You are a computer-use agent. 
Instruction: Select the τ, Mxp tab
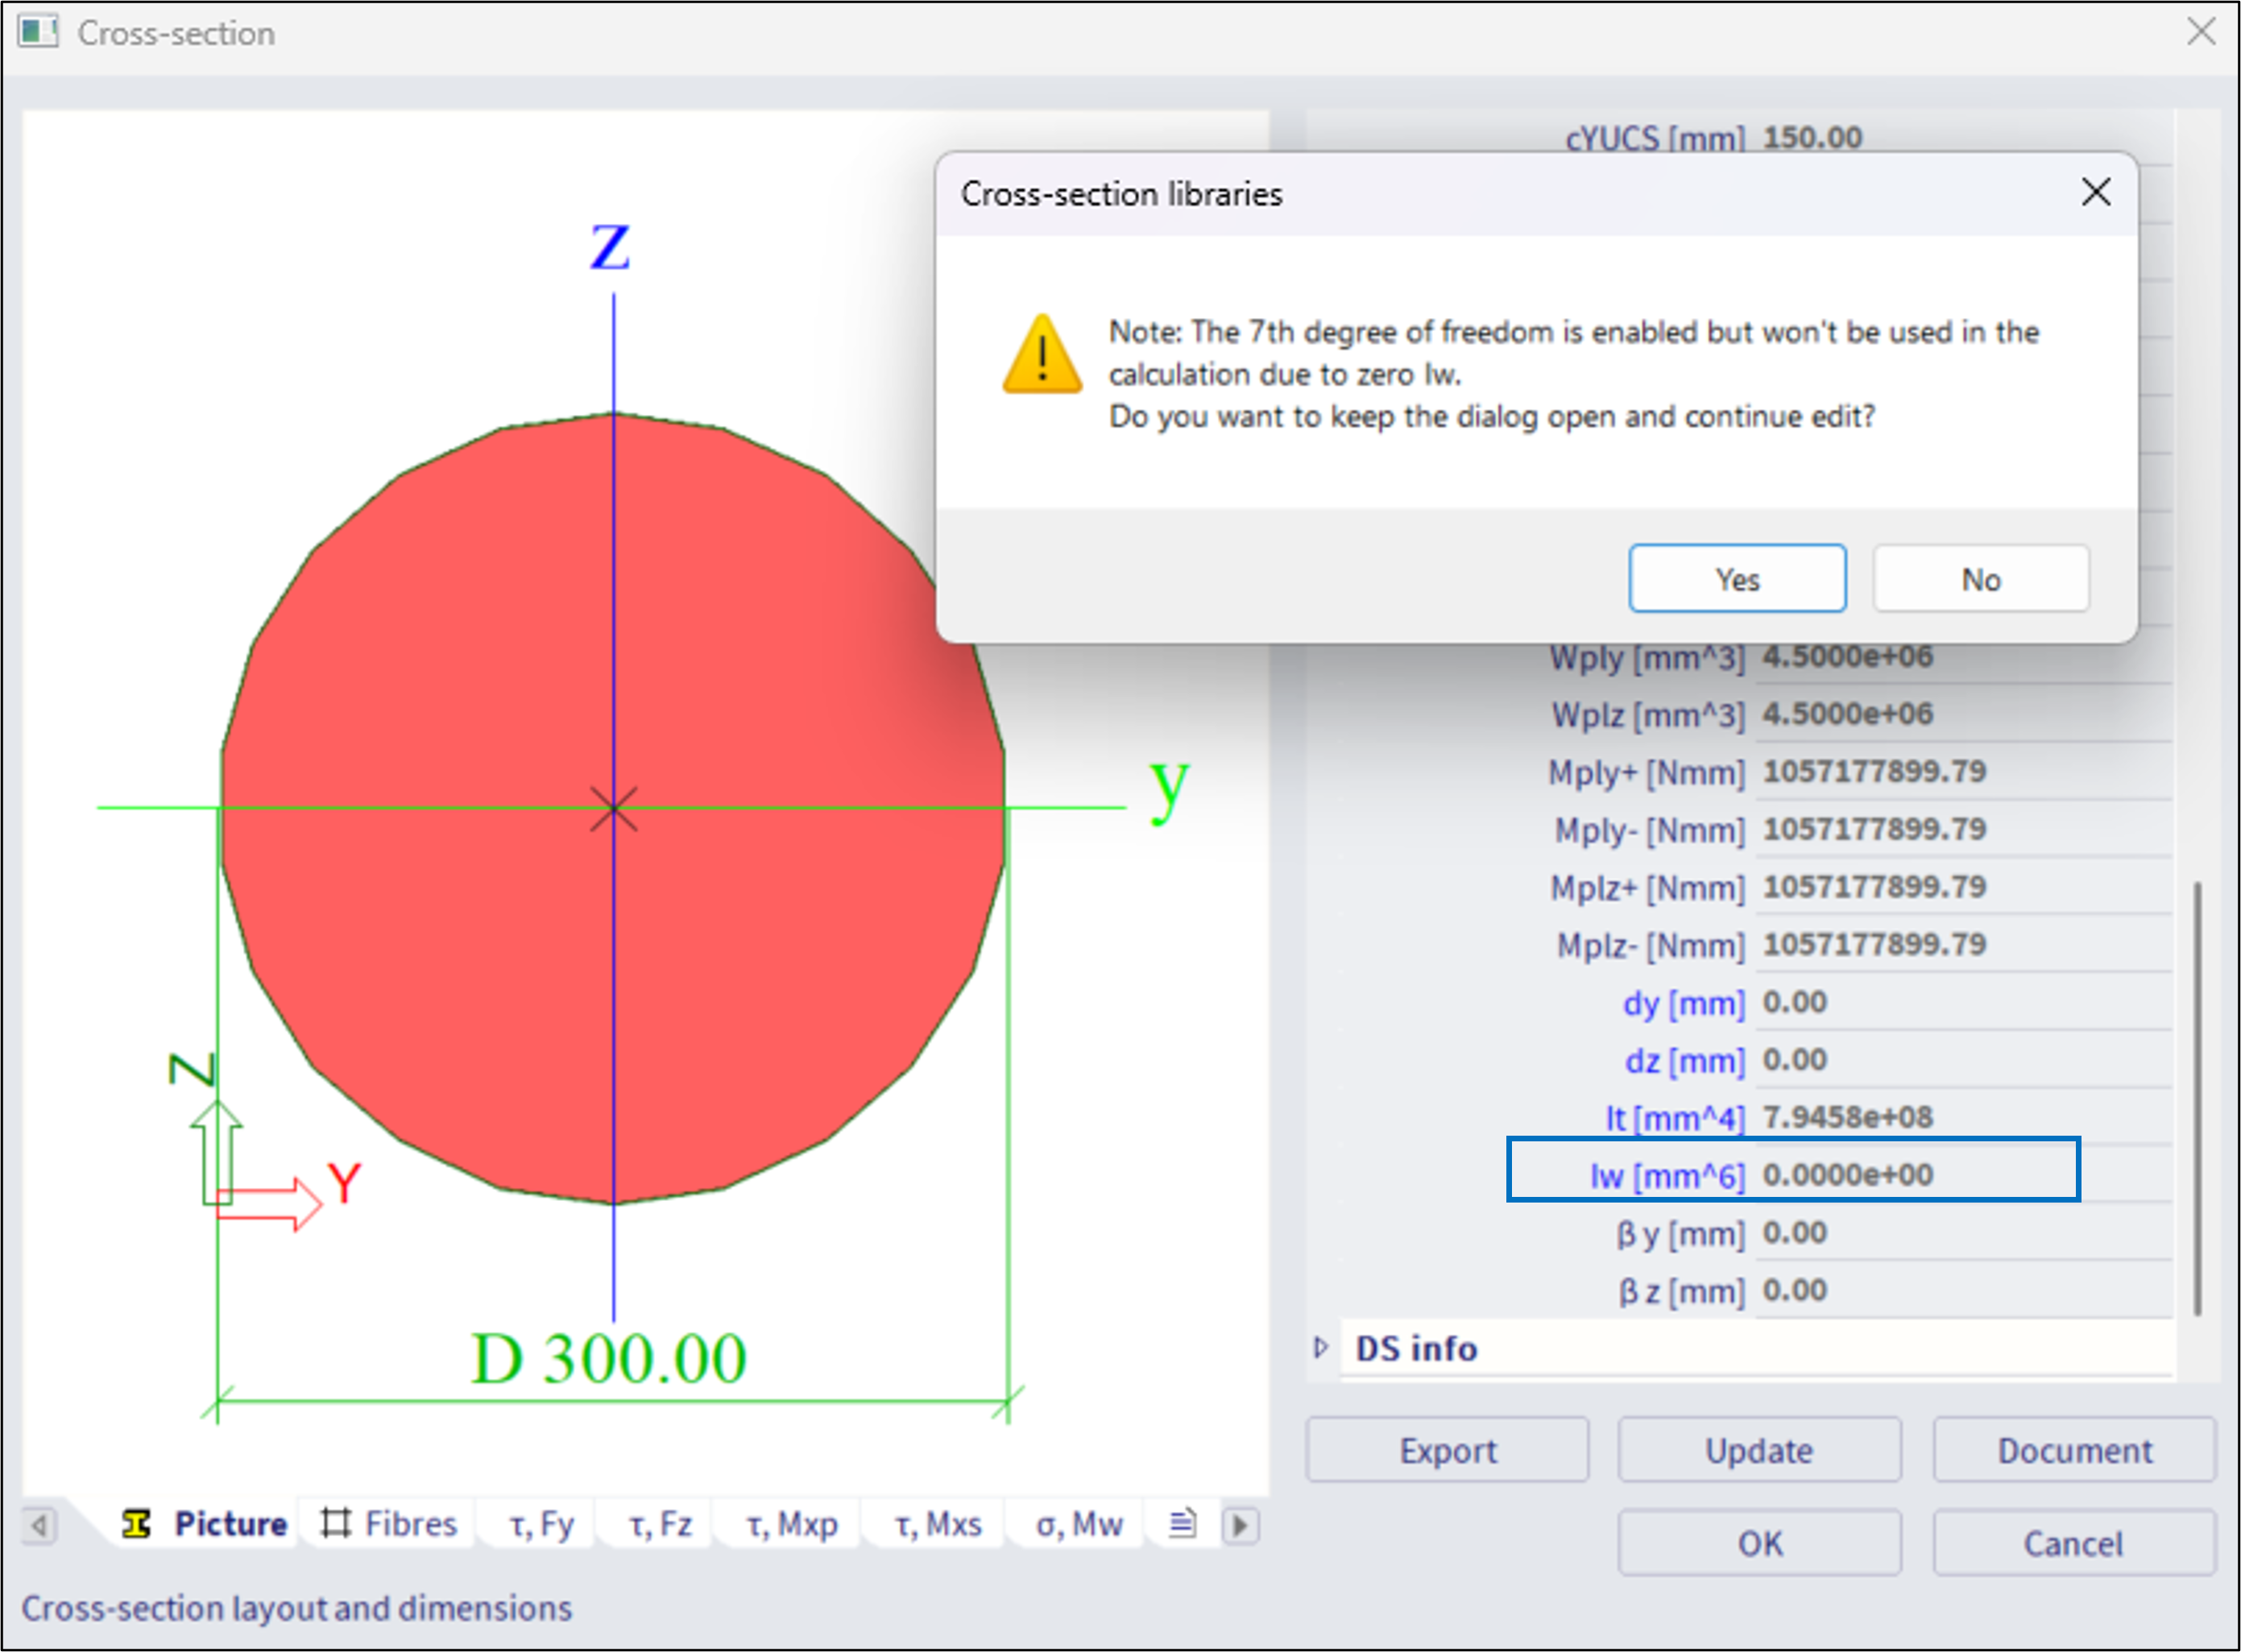pyautogui.click(x=791, y=1524)
